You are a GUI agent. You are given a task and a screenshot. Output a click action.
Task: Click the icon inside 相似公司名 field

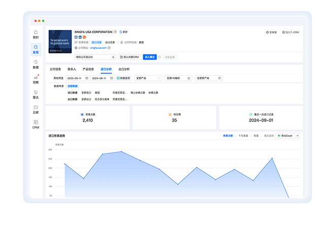(x=113, y=57)
